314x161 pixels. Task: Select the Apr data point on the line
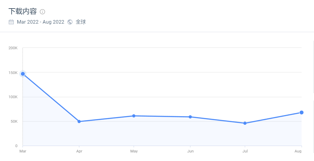point(79,121)
